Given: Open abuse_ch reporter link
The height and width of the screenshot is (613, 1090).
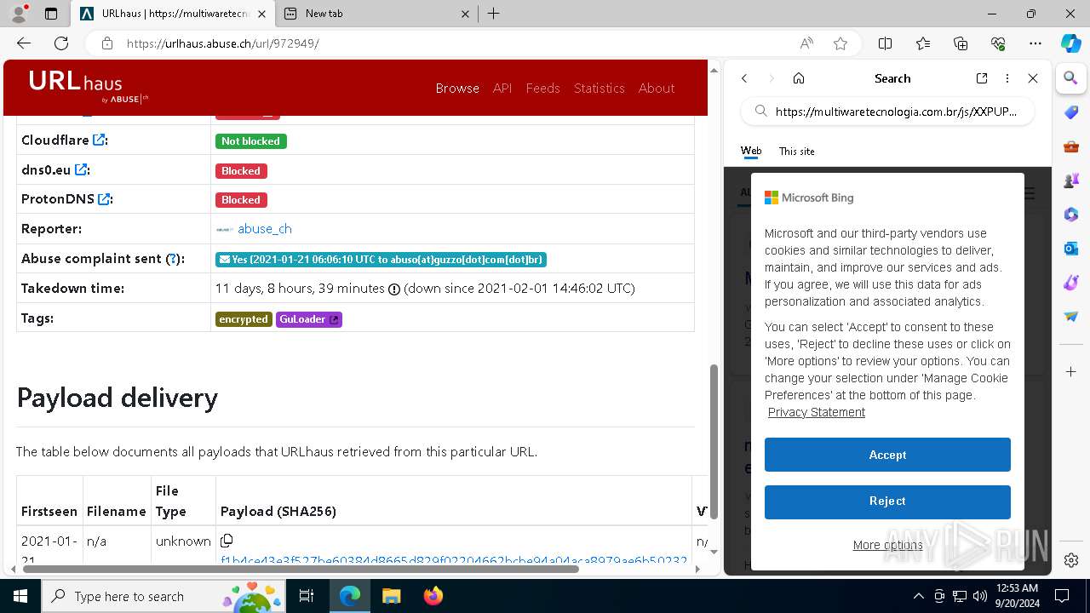Looking at the screenshot, I should [x=264, y=228].
